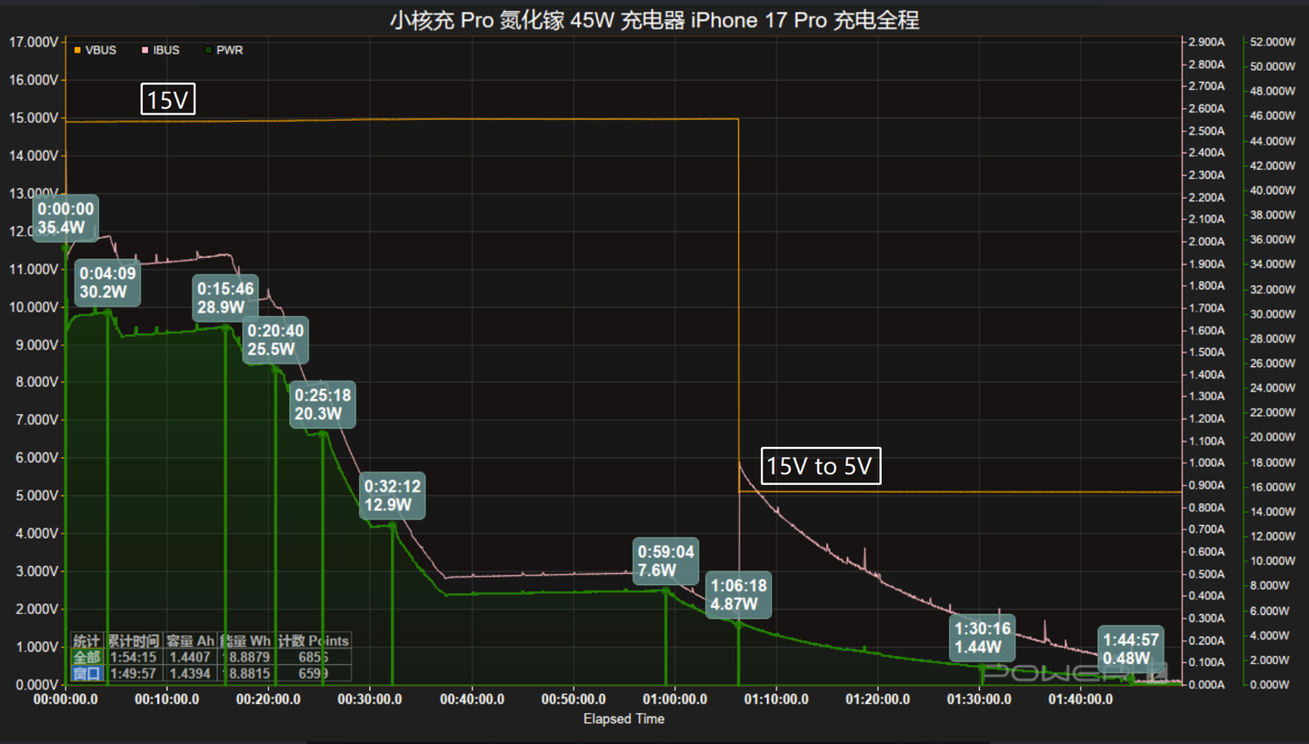Click the 能量 Wh column header
The image size is (1309, 744).
[x=245, y=640]
